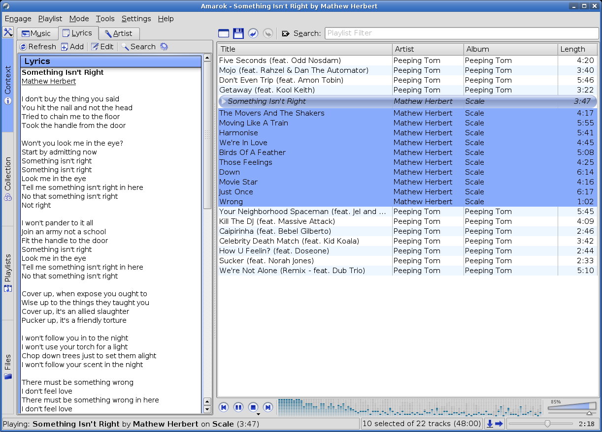Image resolution: width=602 pixels, height=432 pixels.
Task: Seek using the track position slider
Action: click(541, 424)
